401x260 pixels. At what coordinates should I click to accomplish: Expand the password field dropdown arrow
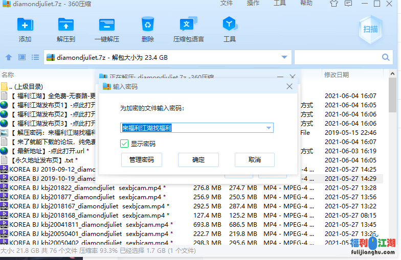click(x=269, y=128)
